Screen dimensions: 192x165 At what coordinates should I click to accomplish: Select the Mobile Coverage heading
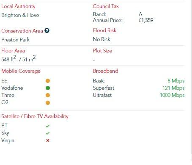point(21,71)
